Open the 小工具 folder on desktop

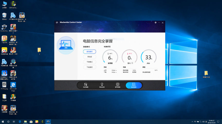tap(4, 97)
